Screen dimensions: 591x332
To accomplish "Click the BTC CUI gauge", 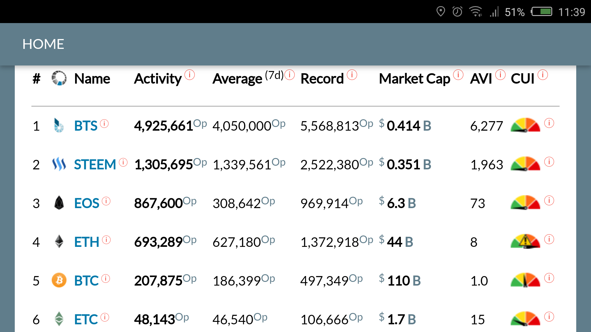I will click(x=525, y=280).
